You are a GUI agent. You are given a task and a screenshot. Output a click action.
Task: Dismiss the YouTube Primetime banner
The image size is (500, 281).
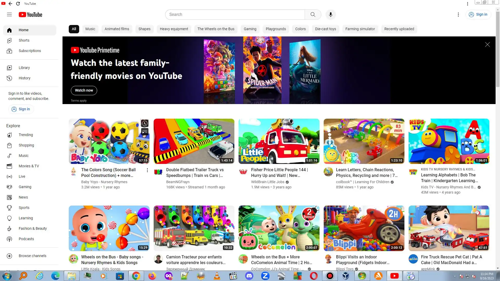487,44
